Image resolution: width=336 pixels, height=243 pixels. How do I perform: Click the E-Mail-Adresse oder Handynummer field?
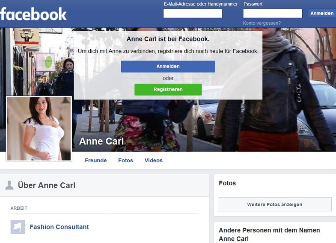pyautogui.click(x=193, y=13)
